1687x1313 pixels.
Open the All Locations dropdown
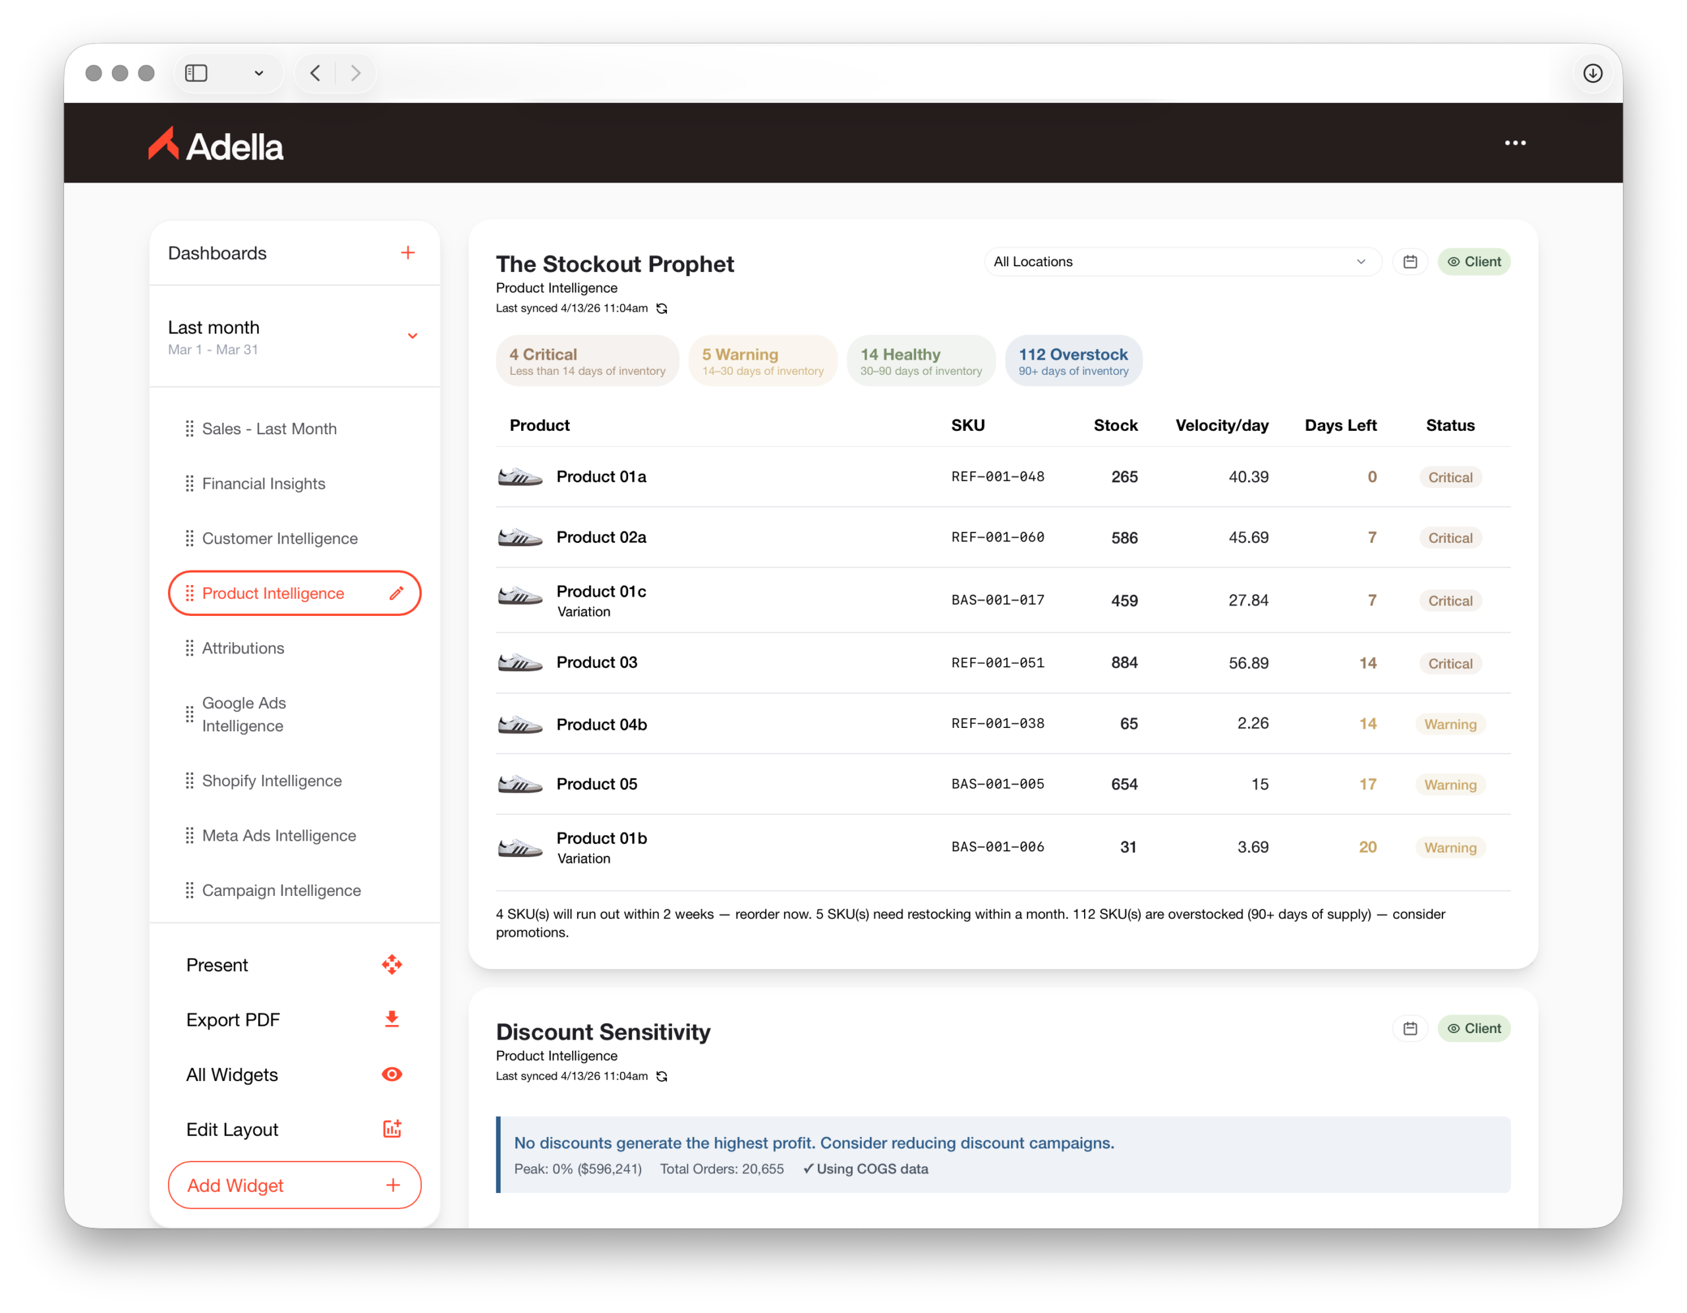(1181, 262)
